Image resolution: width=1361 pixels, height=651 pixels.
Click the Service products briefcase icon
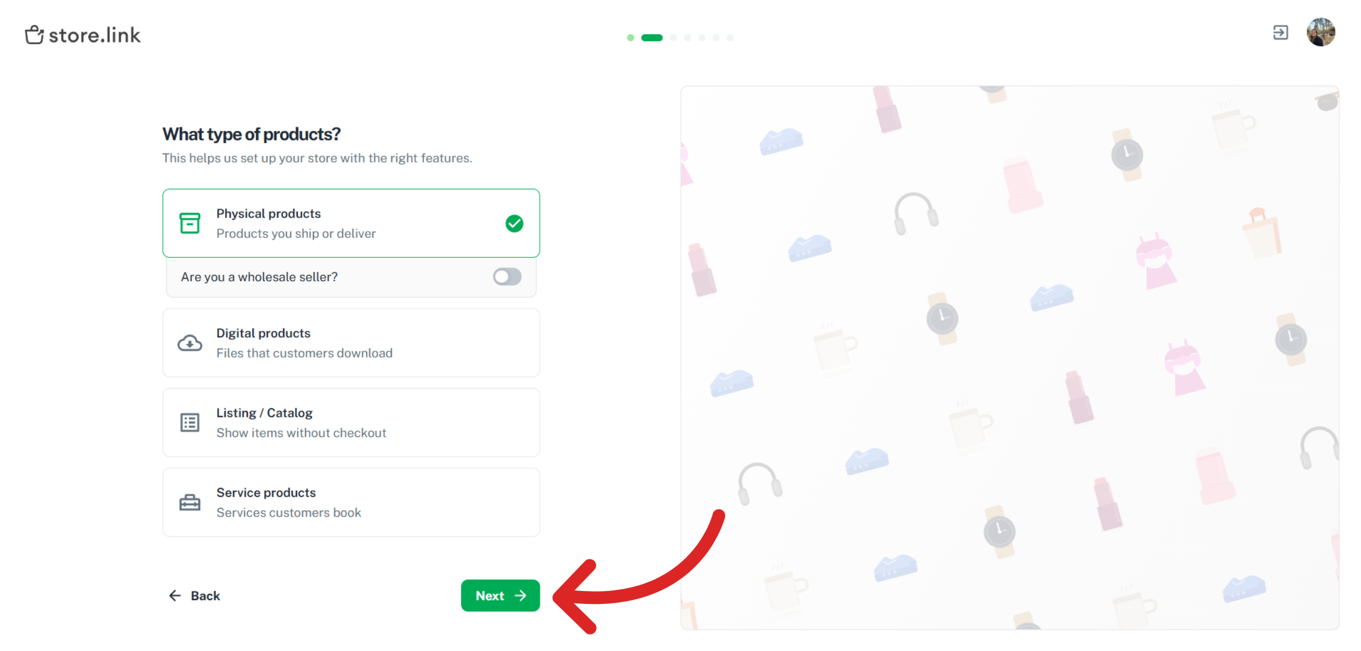pos(190,502)
